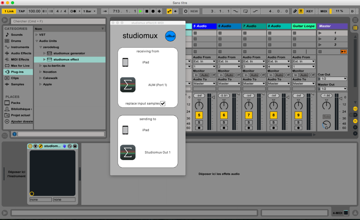Screen dimensions: 360x220
Task: Expand the studiomux generator entry
Action: pyautogui.click(x=44, y=53)
